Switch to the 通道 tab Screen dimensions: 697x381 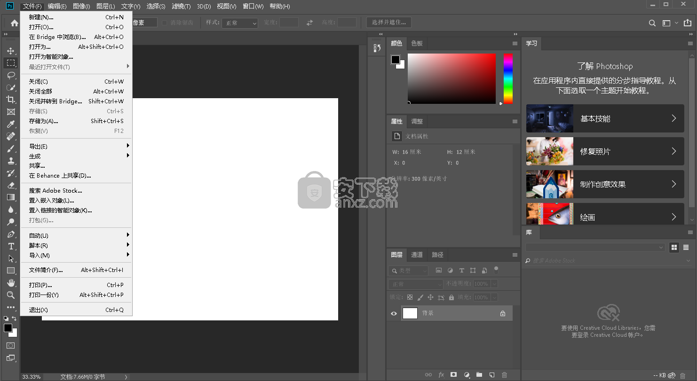(x=417, y=255)
